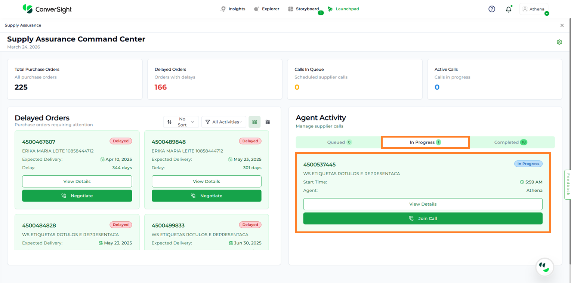
Task: View details of order 4500489848
Action: tap(206, 181)
